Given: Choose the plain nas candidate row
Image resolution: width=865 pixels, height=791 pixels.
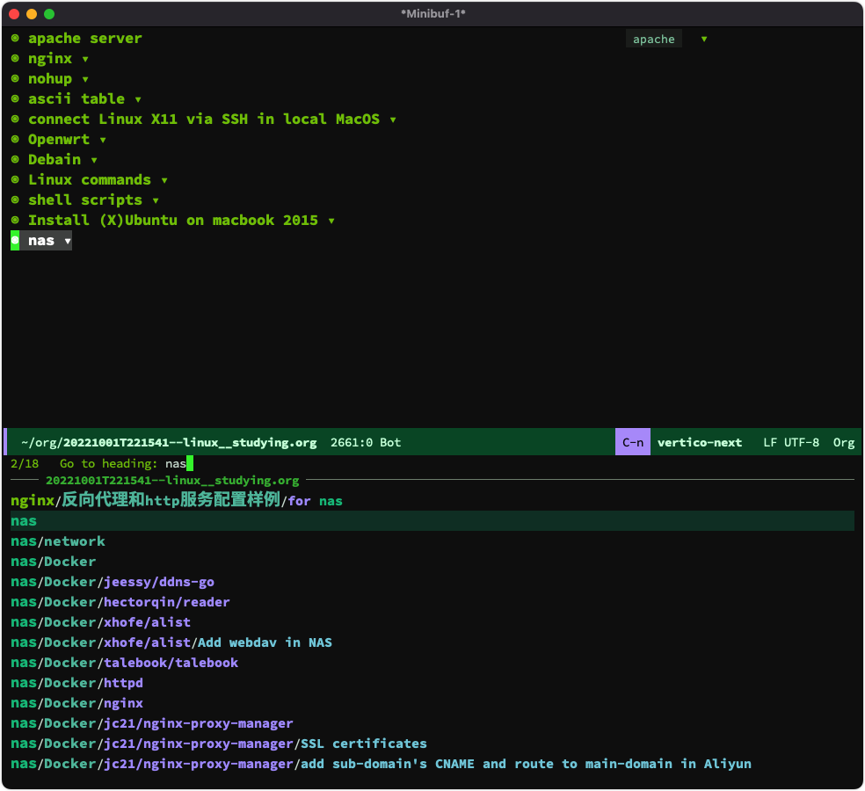Looking at the screenshot, I should [432, 520].
